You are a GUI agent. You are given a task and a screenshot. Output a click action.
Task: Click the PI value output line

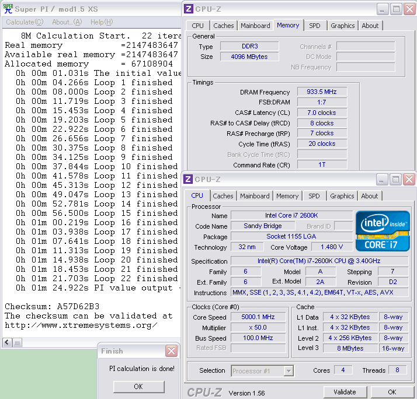[x=98, y=288]
